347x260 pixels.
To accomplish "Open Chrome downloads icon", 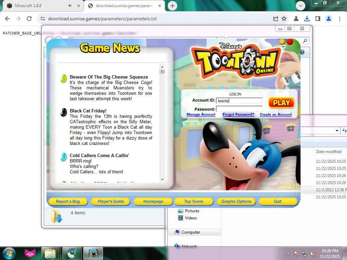I will [307, 19].
